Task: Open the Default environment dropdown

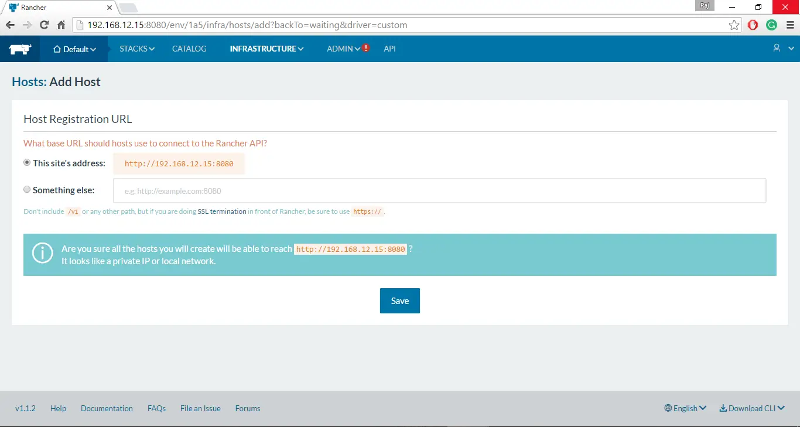Action: tap(74, 49)
